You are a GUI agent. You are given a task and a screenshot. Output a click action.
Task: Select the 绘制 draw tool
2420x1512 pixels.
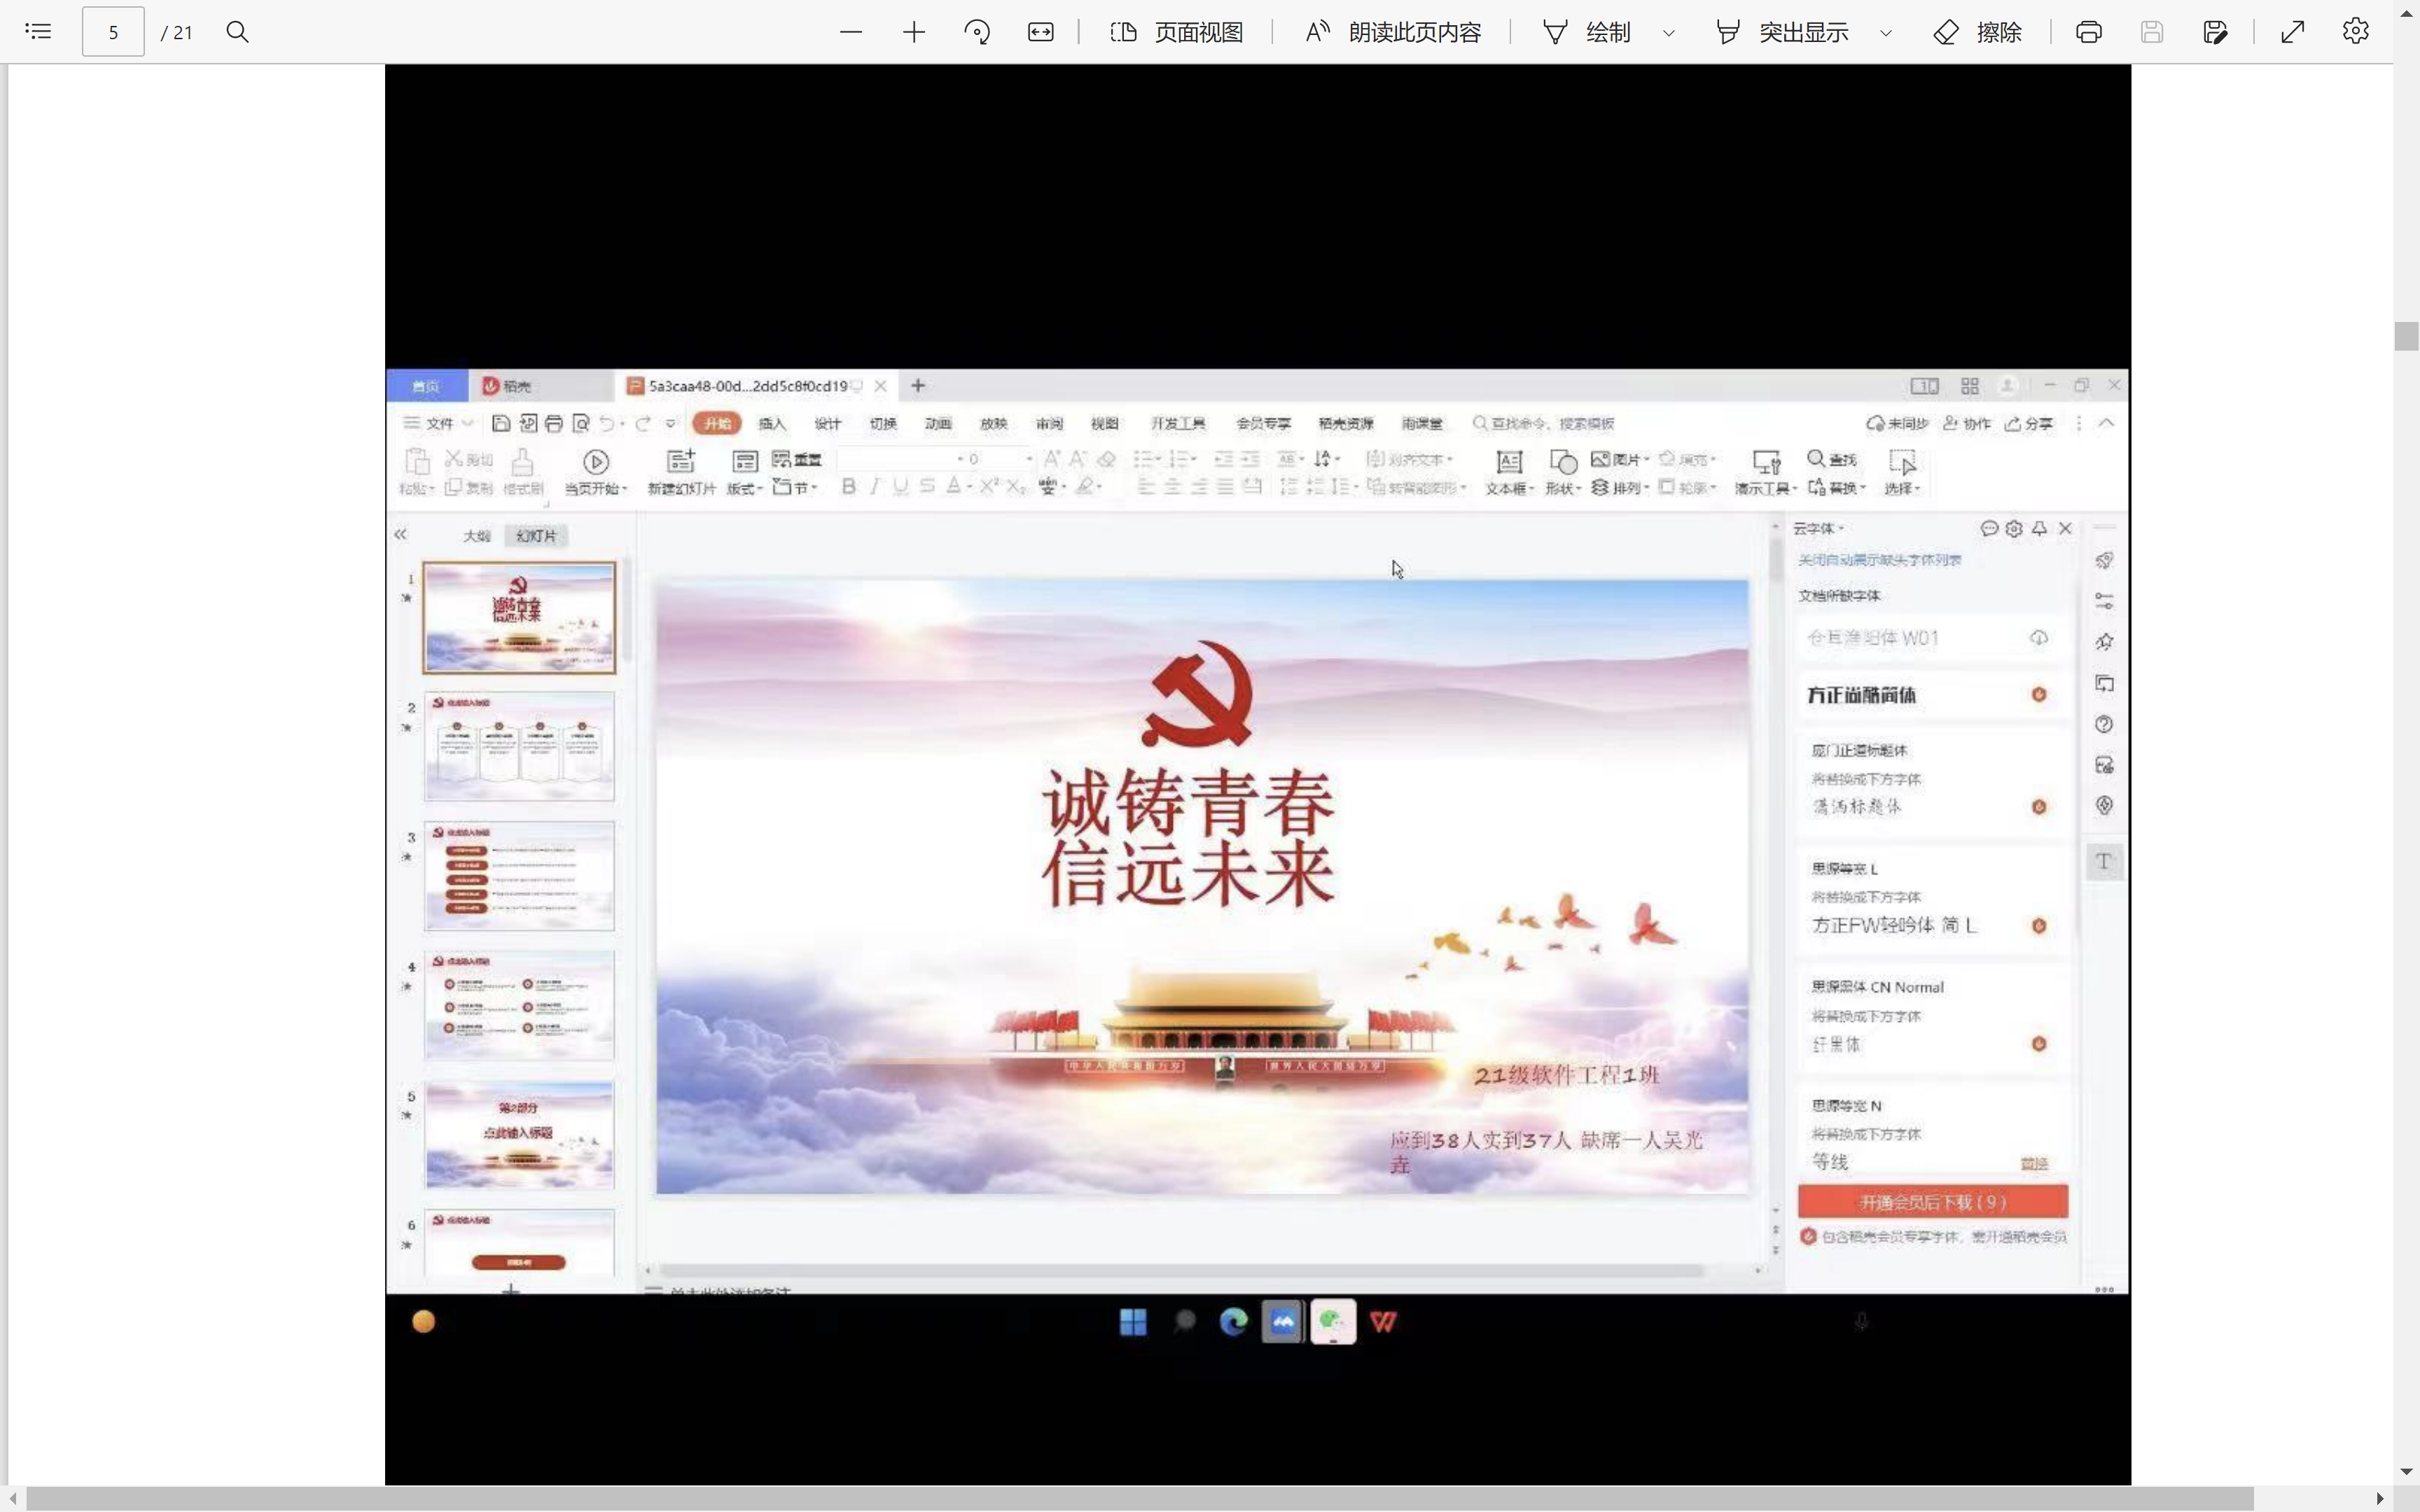1587,32
